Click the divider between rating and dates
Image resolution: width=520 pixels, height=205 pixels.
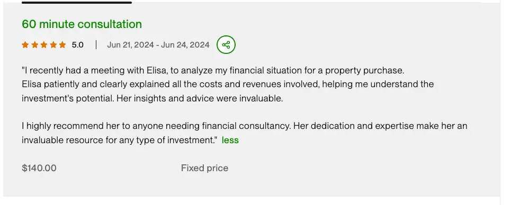coord(96,44)
